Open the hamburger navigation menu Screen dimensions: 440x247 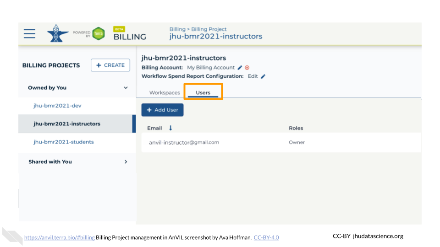[x=30, y=34]
